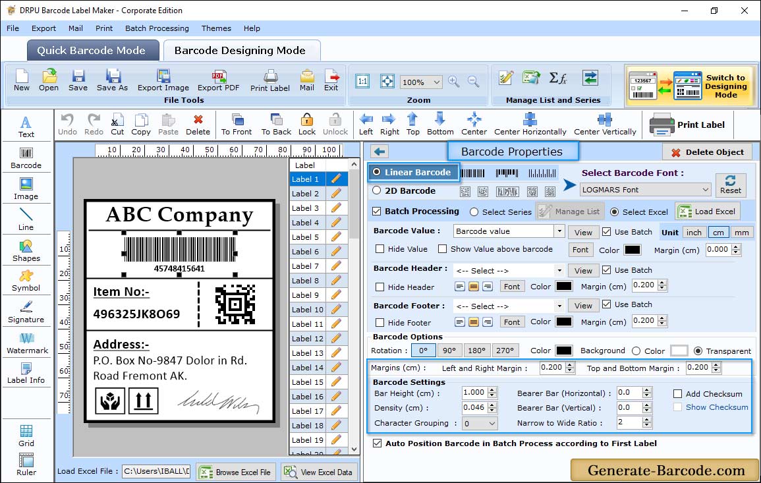
Task: Increase the Density stepper value
Action: [x=492, y=405]
